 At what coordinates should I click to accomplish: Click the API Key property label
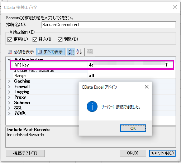click(x=22, y=65)
